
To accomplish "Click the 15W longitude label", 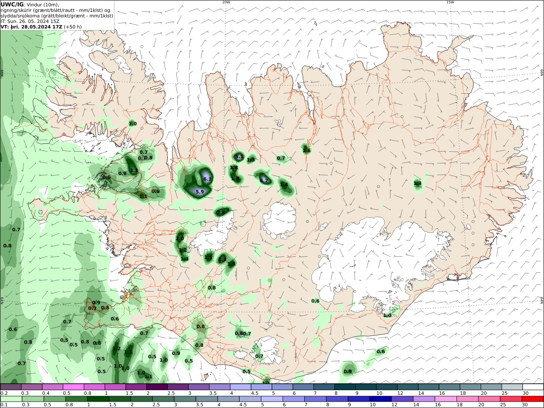I will pos(450,2).
